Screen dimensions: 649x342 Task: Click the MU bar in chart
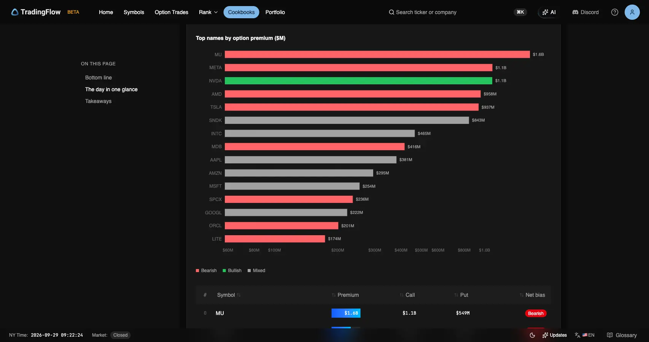pos(377,54)
